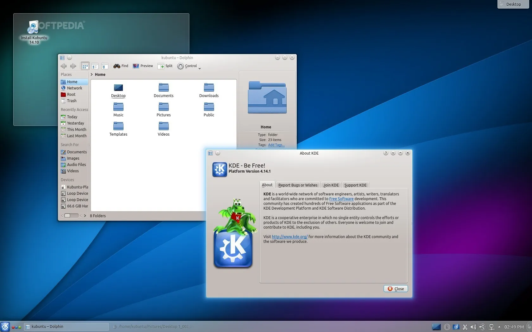Expand the Home breadcrumb arrow
The image size is (532, 332).
[x=92, y=75]
